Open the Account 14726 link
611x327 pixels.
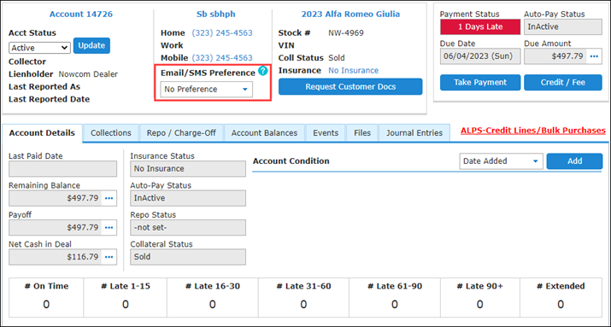point(81,15)
